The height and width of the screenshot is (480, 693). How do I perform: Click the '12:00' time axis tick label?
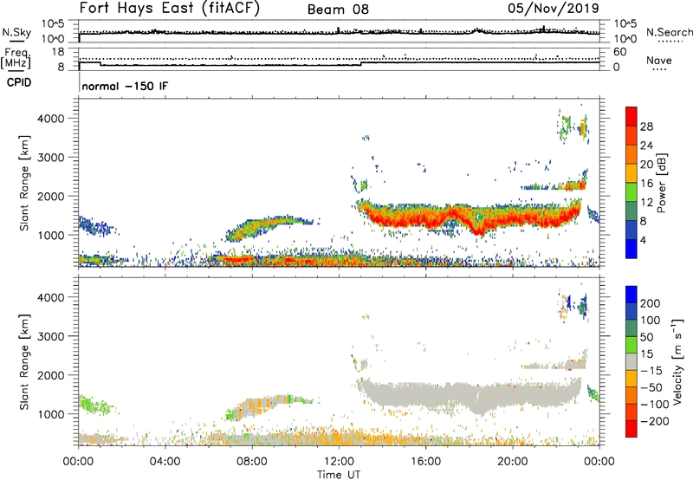click(339, 462)
